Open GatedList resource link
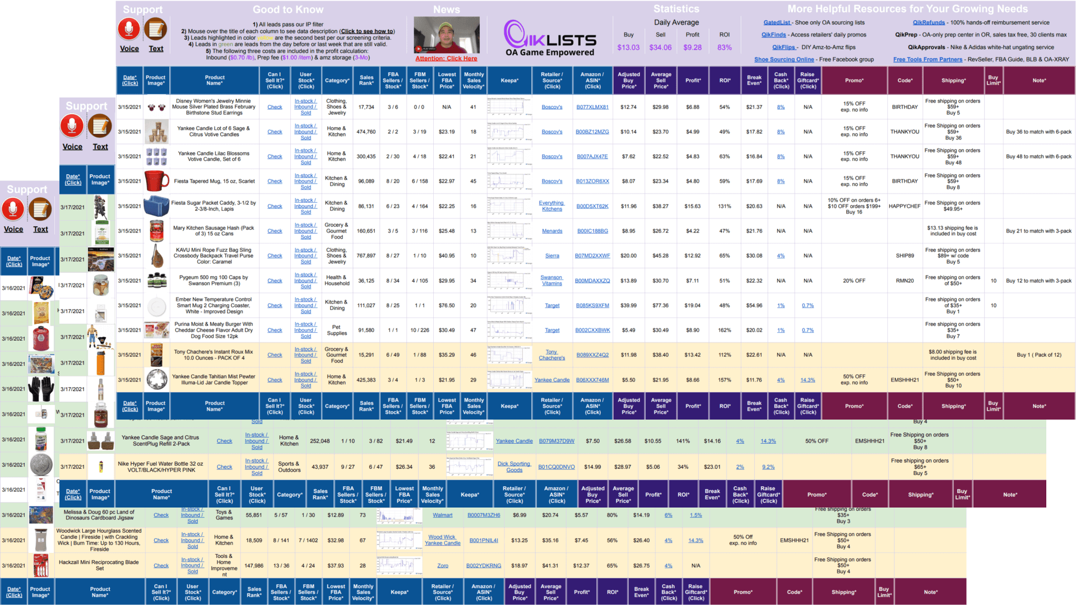Screen dimensions: 1076x605 pos(777,22)
